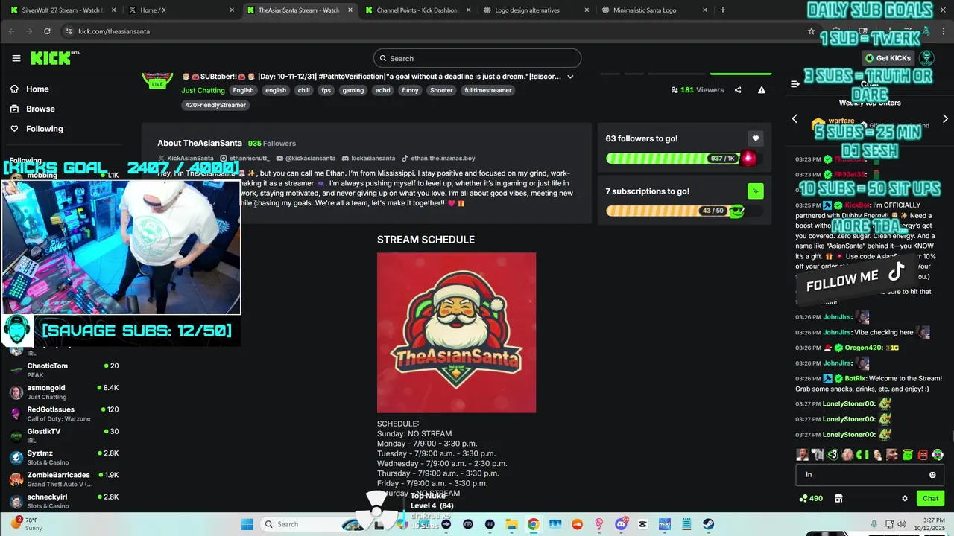Bookmark this page with star icon
The height and width of the screenshot is (536, 954).
811,31
